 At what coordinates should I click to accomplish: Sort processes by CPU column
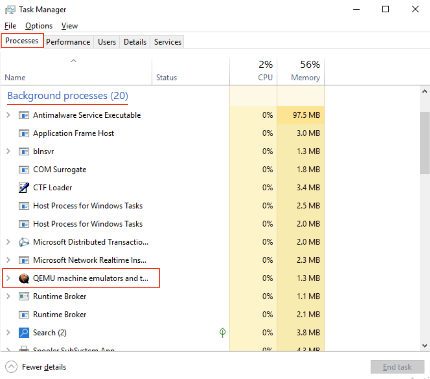(x=253, y=72)
